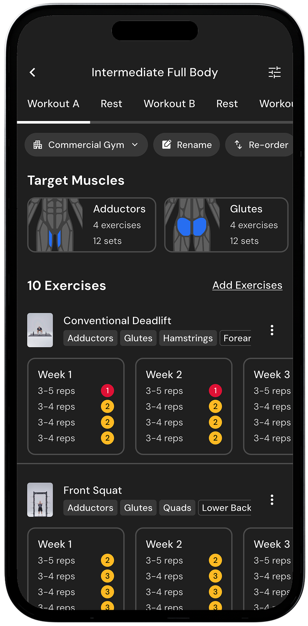Open the filter settings sliders icon
Screen dimensions: 308x626
click(x=275, y=72)
